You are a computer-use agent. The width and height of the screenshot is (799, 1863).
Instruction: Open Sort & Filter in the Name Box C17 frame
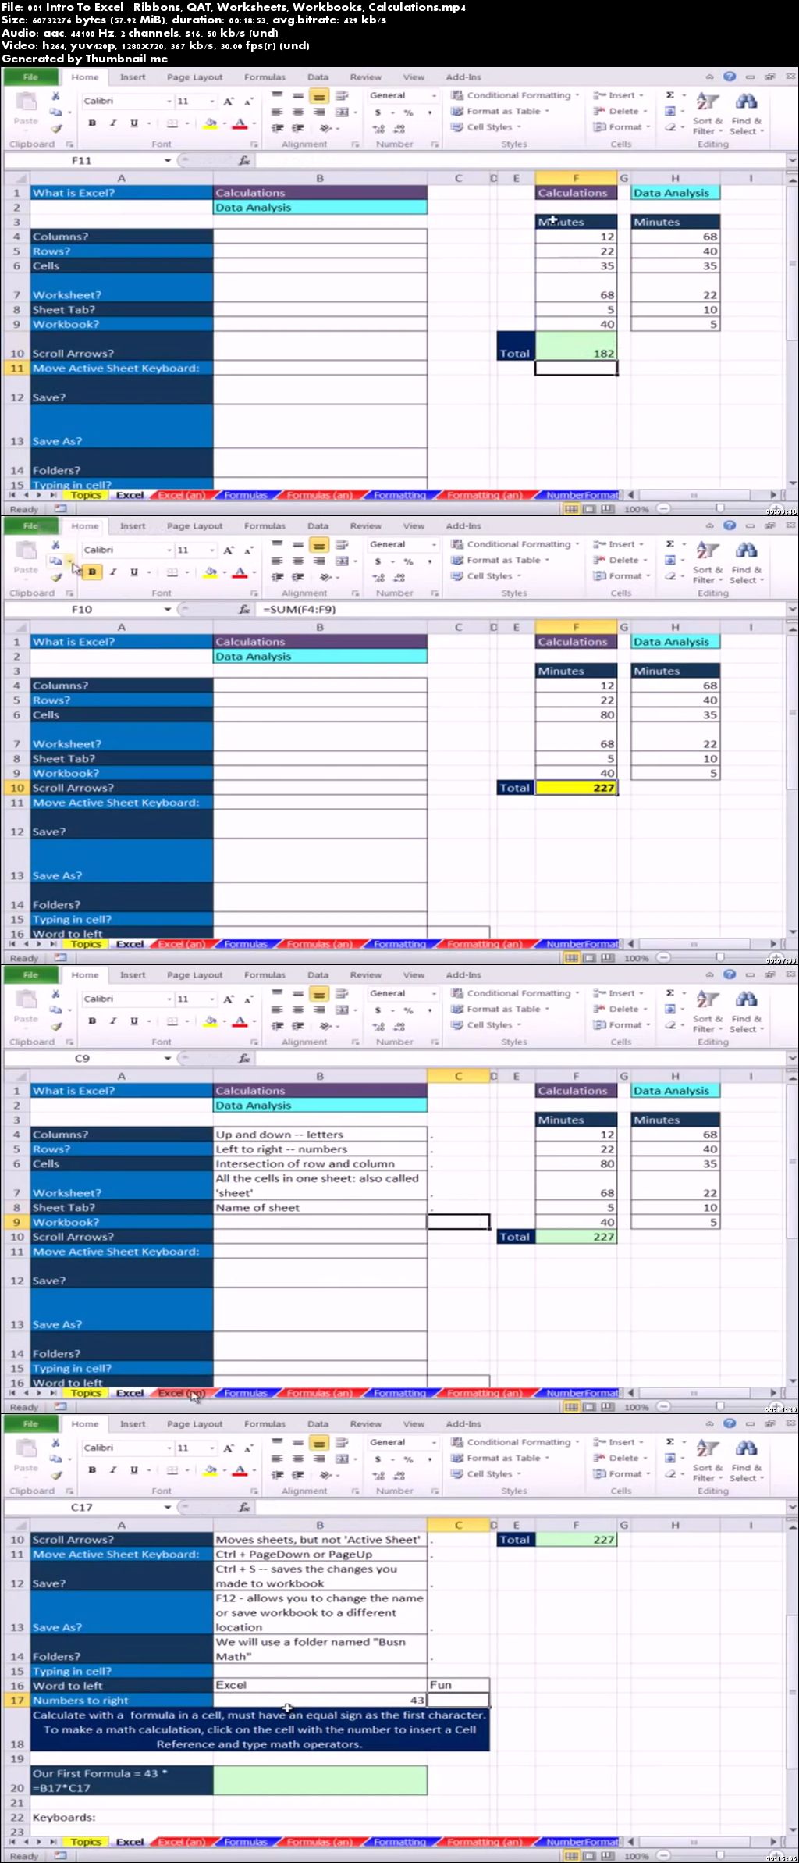[708, 1455]
